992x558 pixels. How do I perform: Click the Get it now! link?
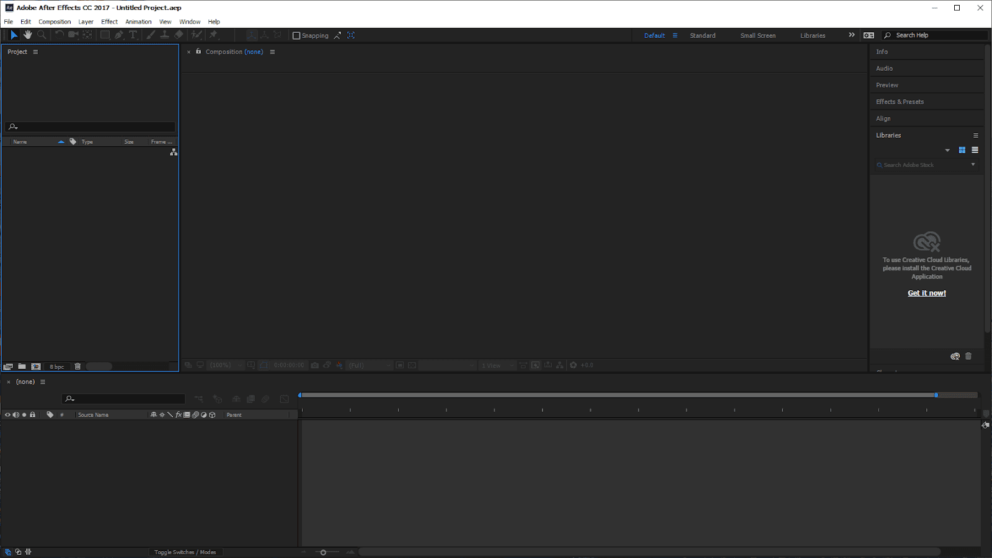(x=927, y=293)
